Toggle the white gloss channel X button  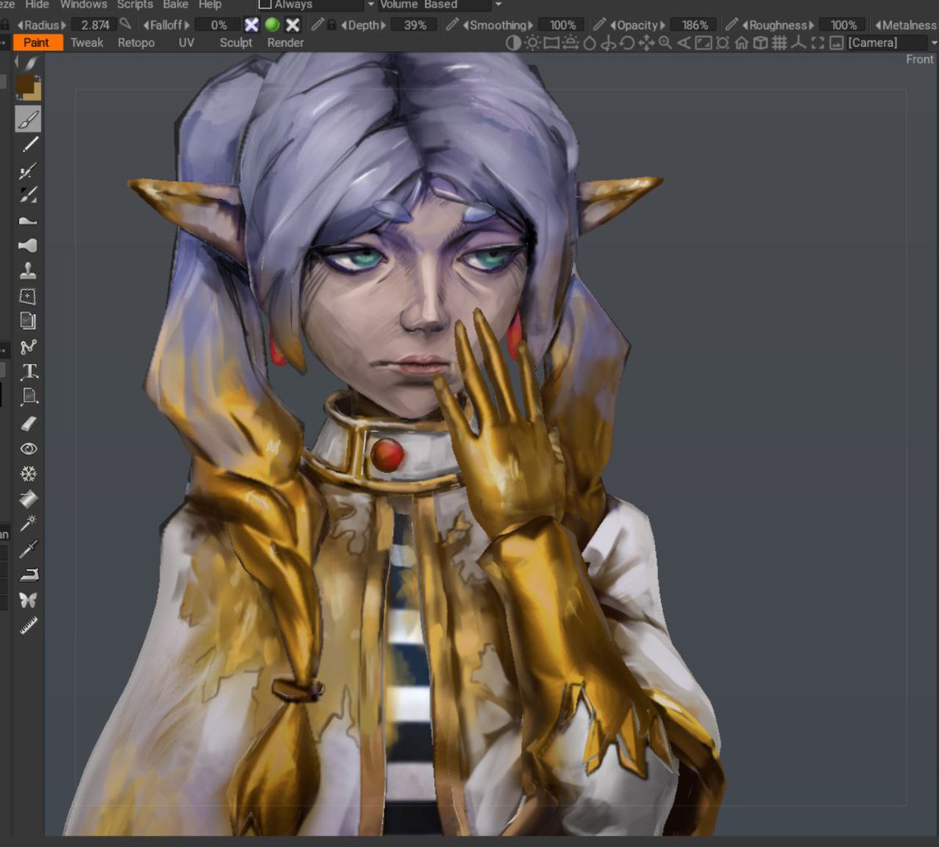point(293,25)
